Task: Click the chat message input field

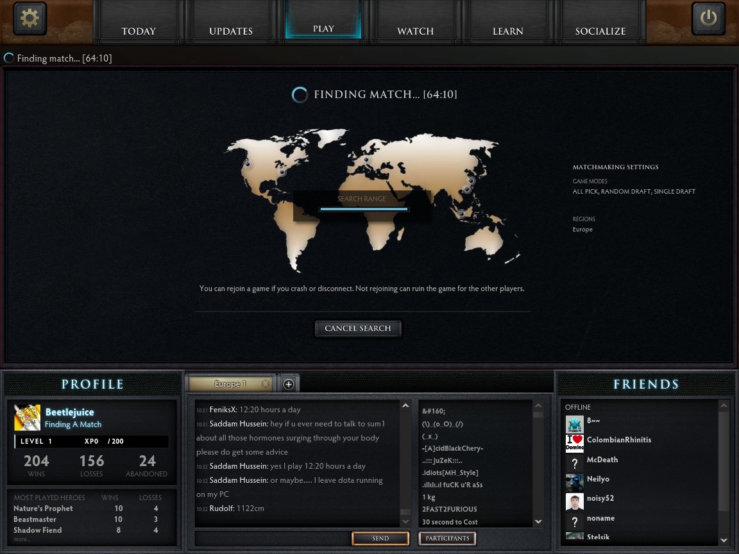Action: tap(273, 538)
